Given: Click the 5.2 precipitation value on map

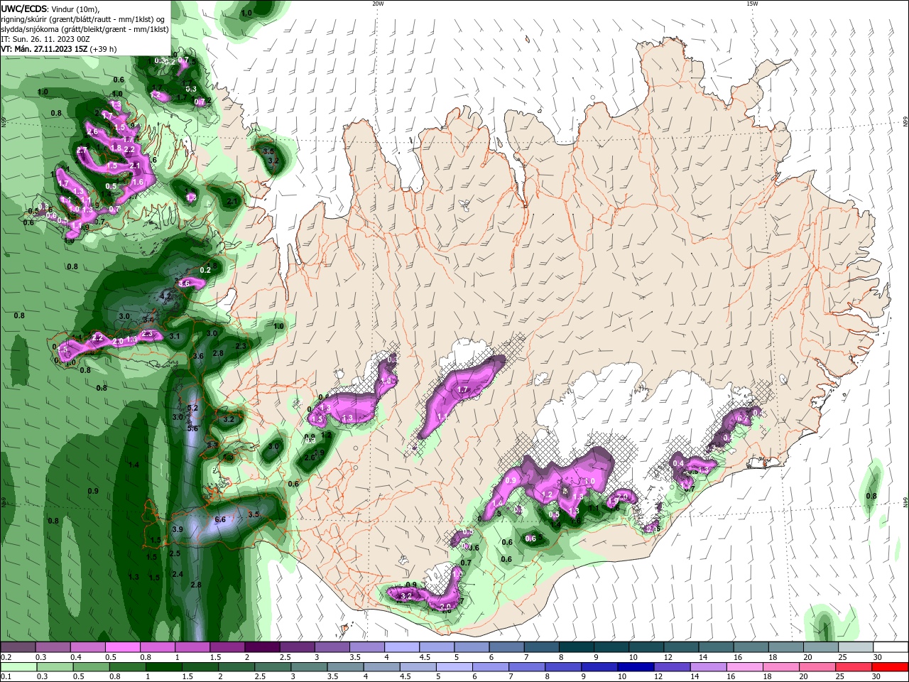Looking at the screenshot, I should (192, 408).
